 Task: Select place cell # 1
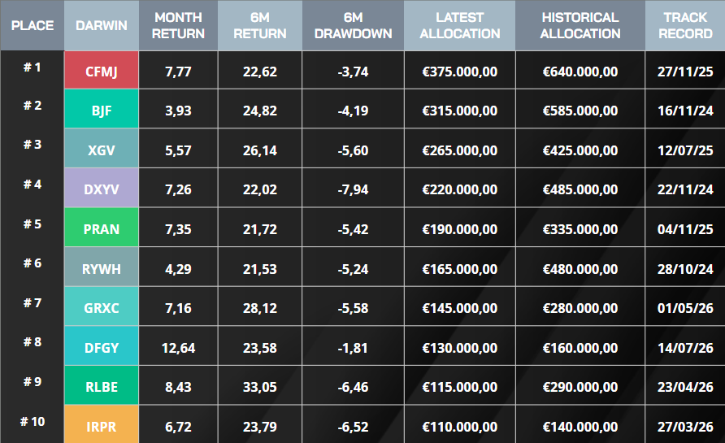click(x=33, y=67)
